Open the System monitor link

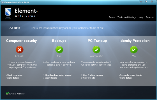point(17,94)
